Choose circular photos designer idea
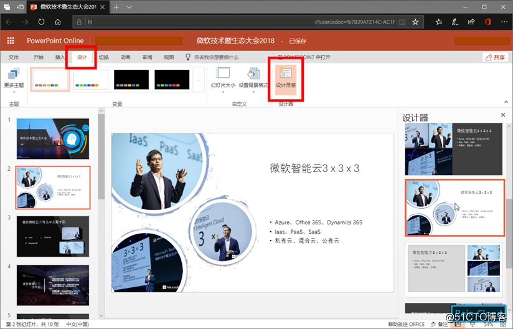The image size is (513, 329). click(454, 207)
